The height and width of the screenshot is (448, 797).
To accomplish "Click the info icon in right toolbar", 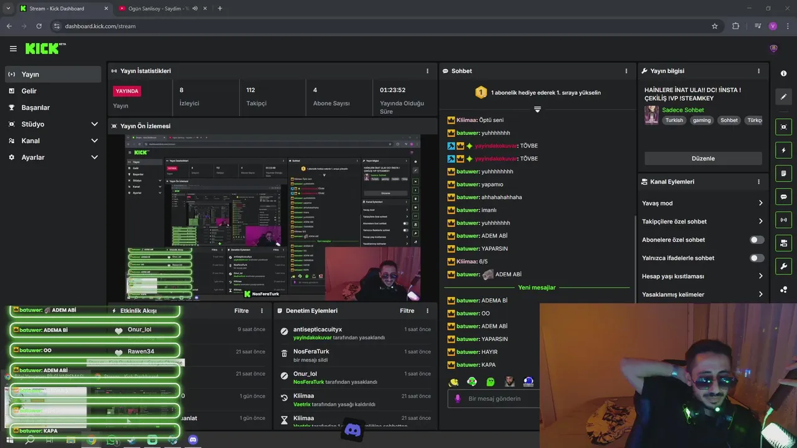I will [x=783, y=73].
